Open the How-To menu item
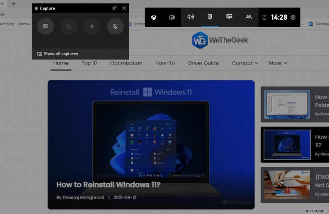The height and width of the screenshot is (214, 329). point(165,63)
